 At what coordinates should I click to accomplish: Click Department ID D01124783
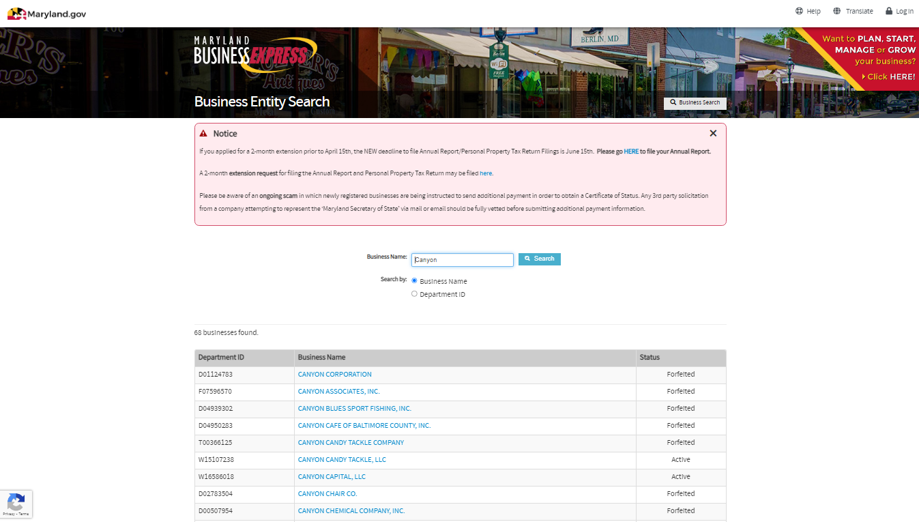[x=216, y=375]
